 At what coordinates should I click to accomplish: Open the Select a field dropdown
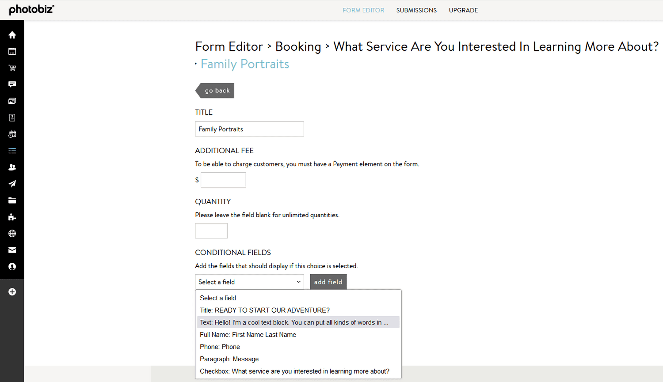pos(249,281)
